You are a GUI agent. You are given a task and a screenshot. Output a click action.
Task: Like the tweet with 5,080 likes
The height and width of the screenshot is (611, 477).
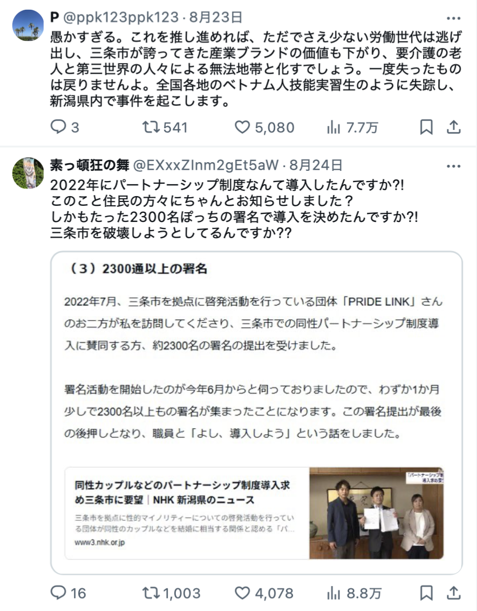[x=264, y=127]
